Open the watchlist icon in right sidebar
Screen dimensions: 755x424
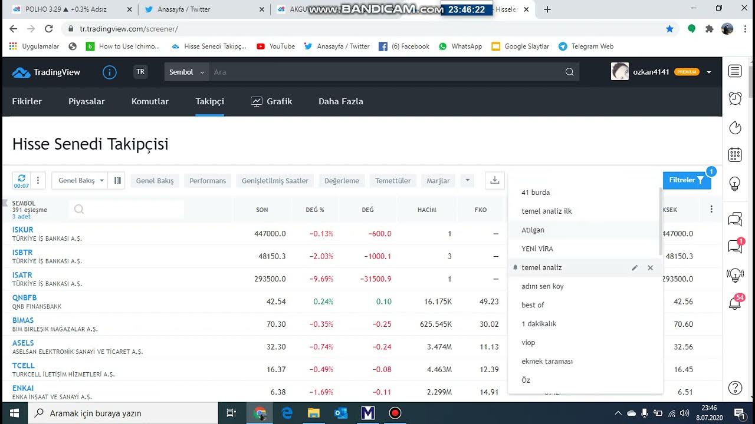click(x=735, y=71)
